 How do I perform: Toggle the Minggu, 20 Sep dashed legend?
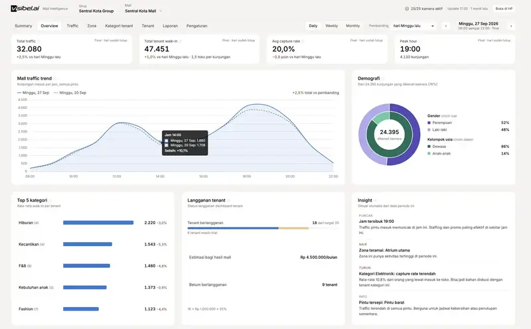(x=70, y=93)
